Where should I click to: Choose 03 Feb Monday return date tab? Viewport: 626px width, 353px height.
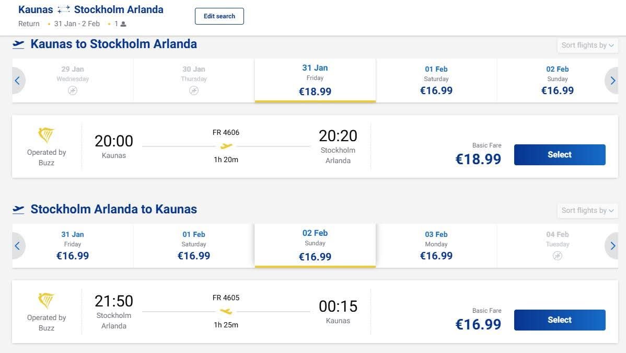coord(436,246)
